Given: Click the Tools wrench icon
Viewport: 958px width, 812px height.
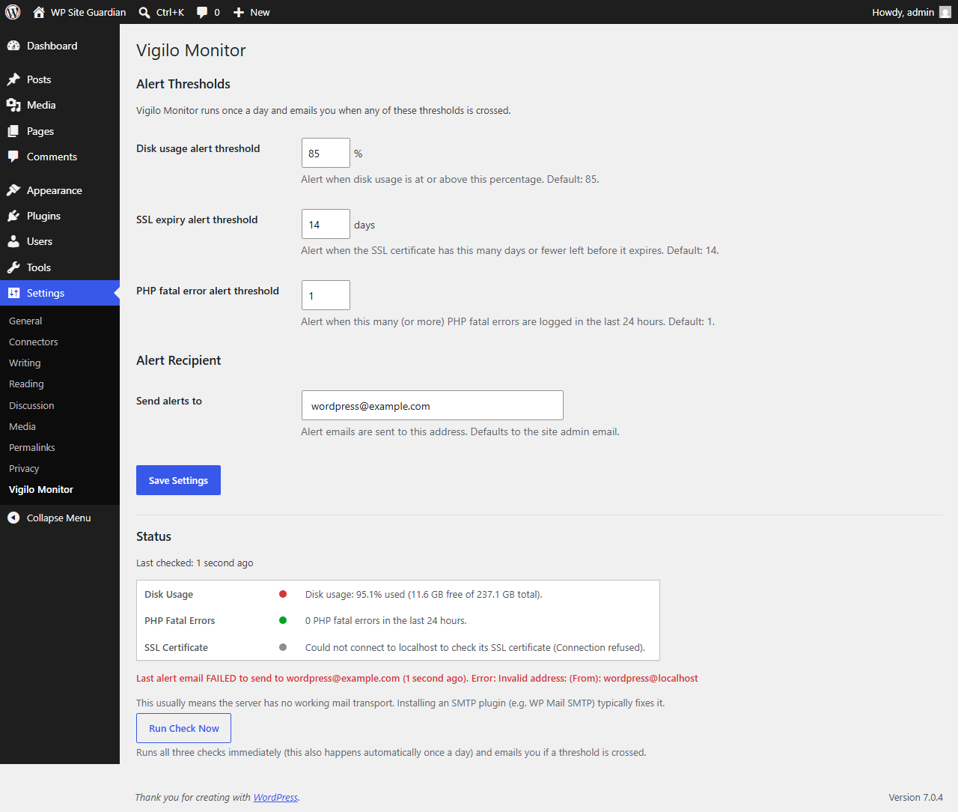Looking at the screenshot, I should click(x=13, y=267).
